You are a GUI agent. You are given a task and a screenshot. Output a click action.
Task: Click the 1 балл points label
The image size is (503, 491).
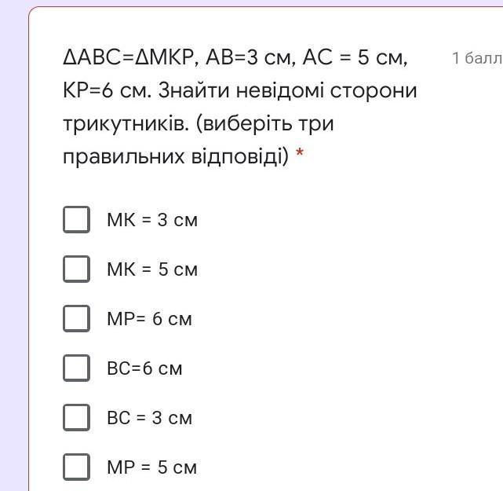pyautogui.click(x=476, y=58)
